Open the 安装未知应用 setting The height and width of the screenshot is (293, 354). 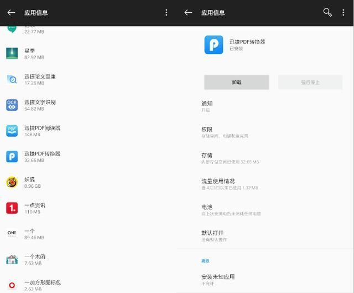(x=265, y=280)
